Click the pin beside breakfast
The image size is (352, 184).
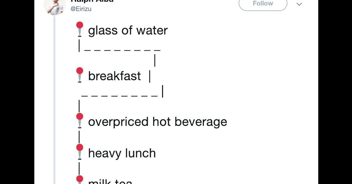pyautogui.click(x=79, y=75)
